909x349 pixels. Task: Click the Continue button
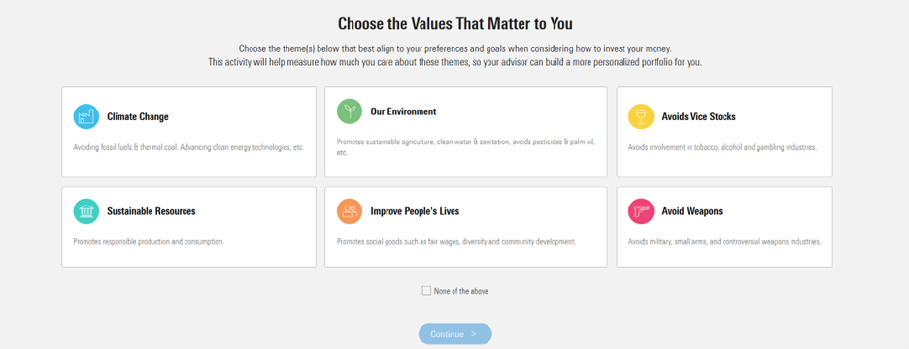pyautogui.click(x=455, y=333)
